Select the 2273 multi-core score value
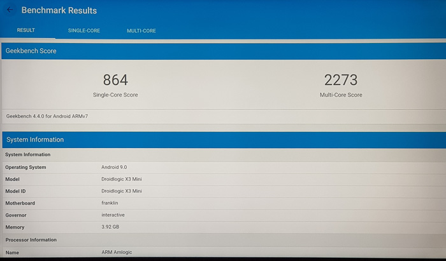The height and width of the screenshot is (261, 446). 341,80
